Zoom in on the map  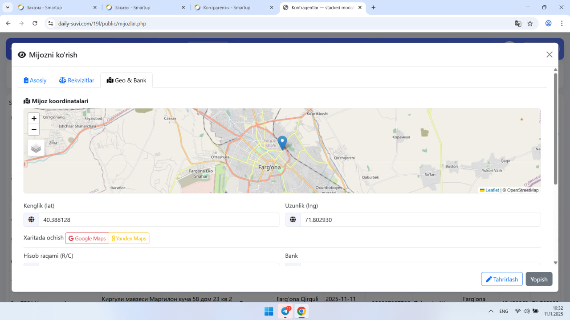pos(34,119)
